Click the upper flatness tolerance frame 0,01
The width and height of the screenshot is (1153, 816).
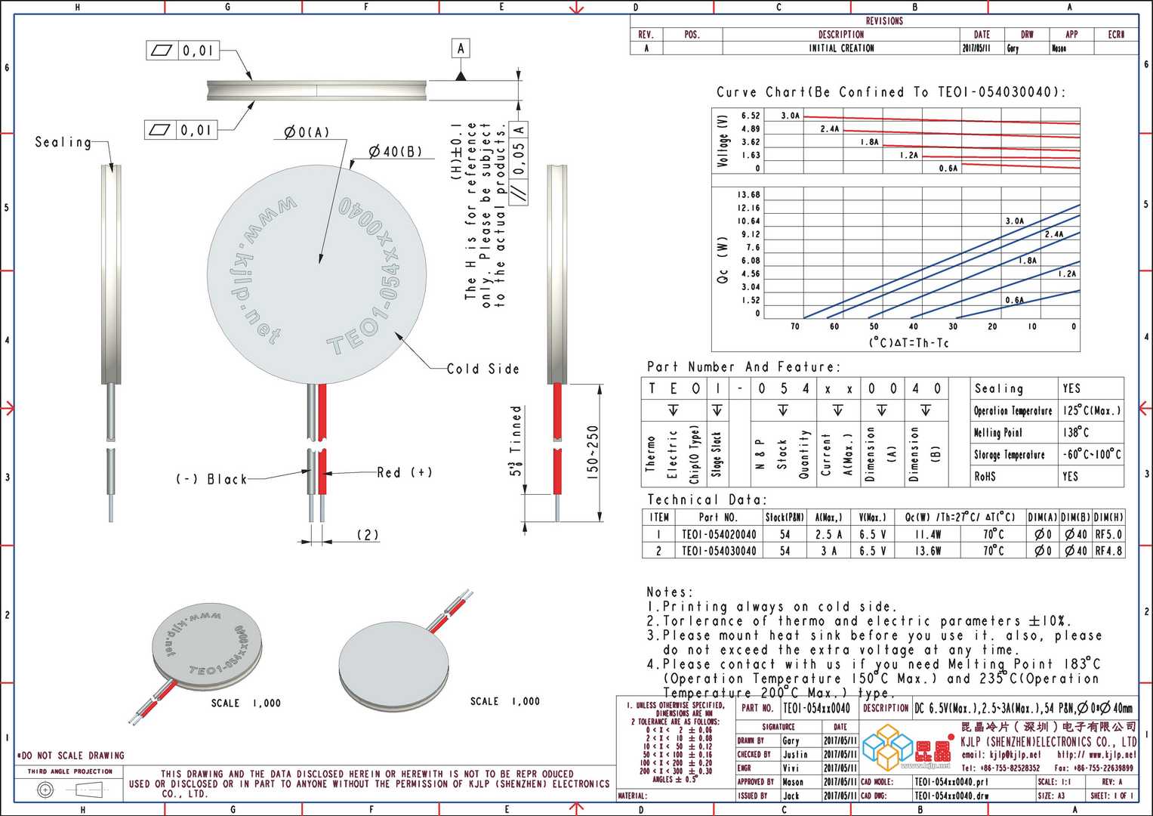pos(183,51)
